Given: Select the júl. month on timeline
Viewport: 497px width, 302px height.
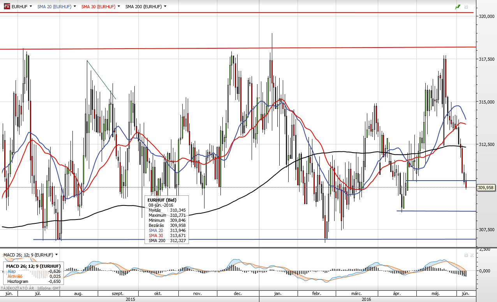Looking at the screenshot, I should point(38,294).
